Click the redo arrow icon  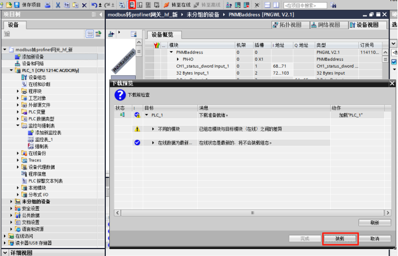coord(108,5)
